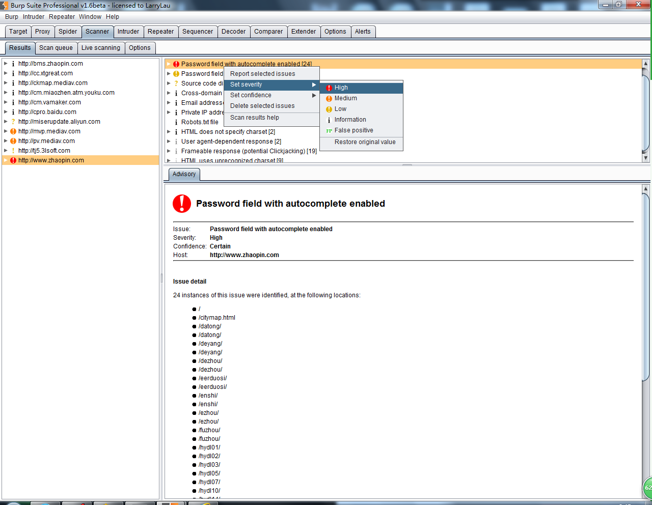Click question mark icon beside miserupdate.aliyun.com
Image resolution: width=652 pixels, height=505 pixels.
[x=13, y=122]
